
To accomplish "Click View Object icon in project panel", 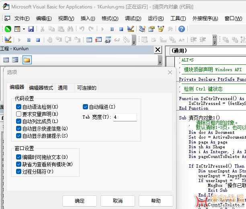I will pos(15,60).
